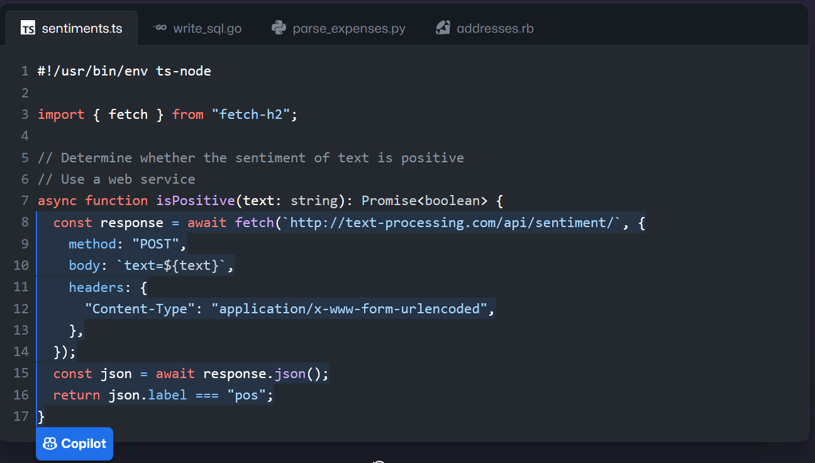Click the Ruby icon on addresses.rb tab
Viewport: 815px width, 463px height.
(x=443, y=28)
